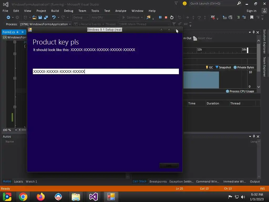Open the Debug menu
269x202 pixels.
tap(69, 11)
